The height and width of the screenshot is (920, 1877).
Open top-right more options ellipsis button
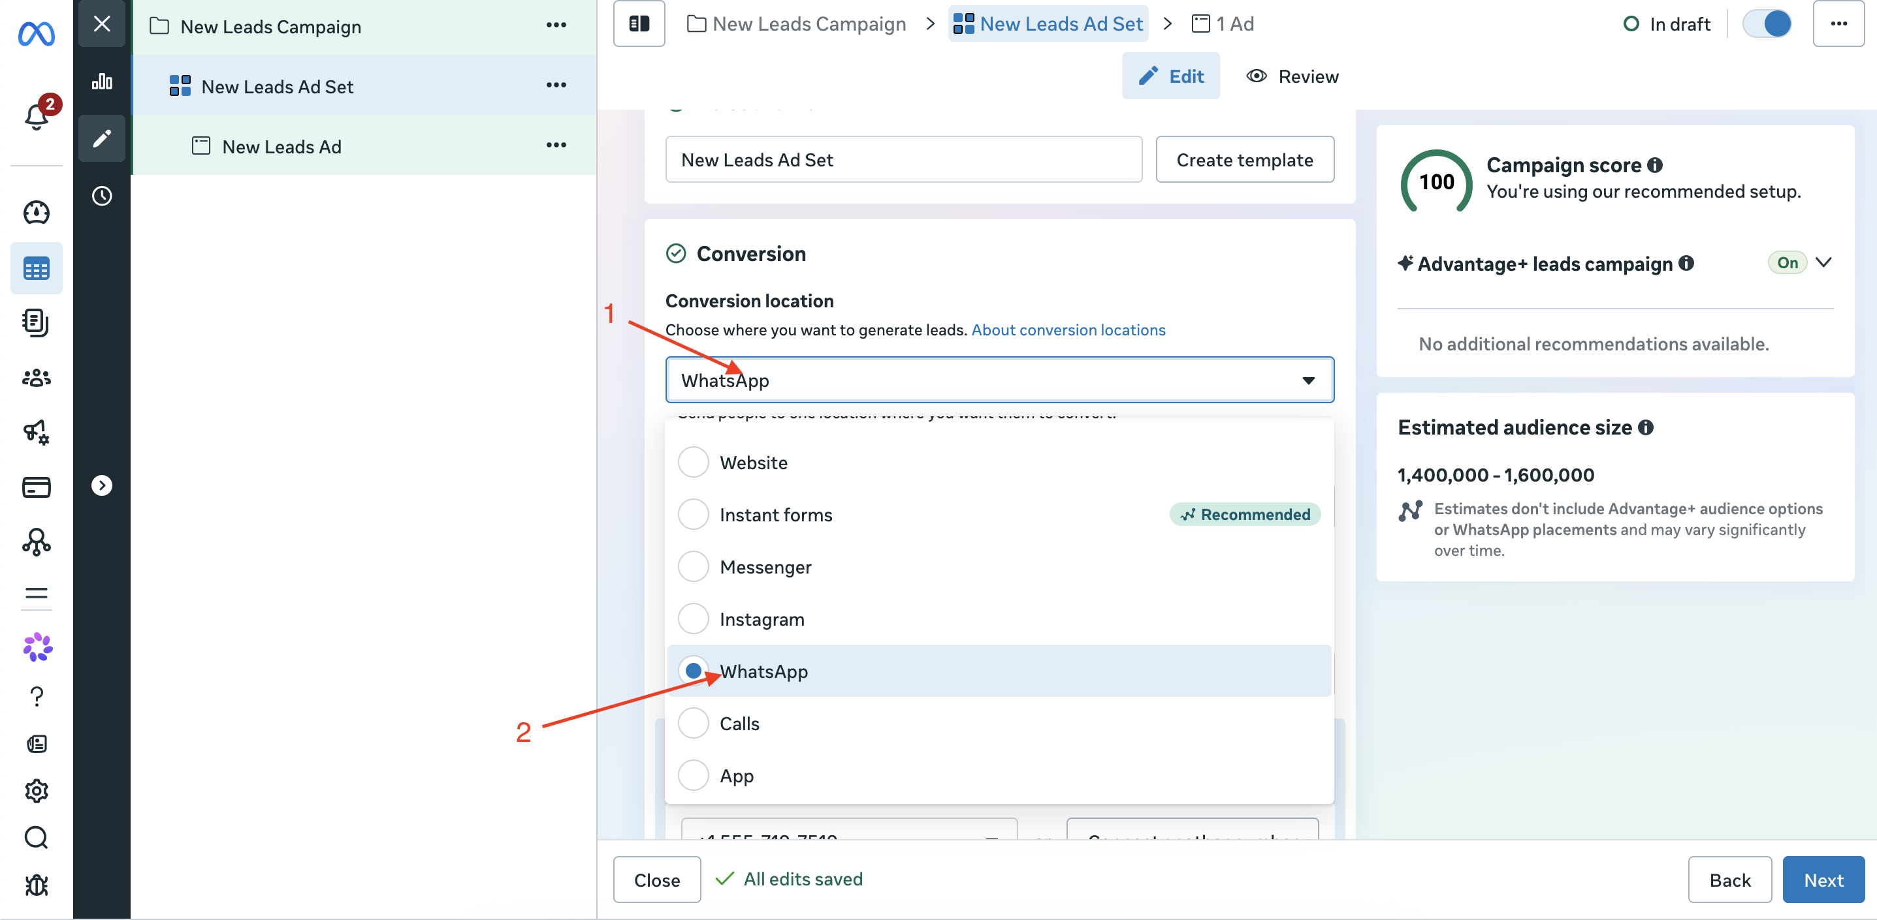1839,24
